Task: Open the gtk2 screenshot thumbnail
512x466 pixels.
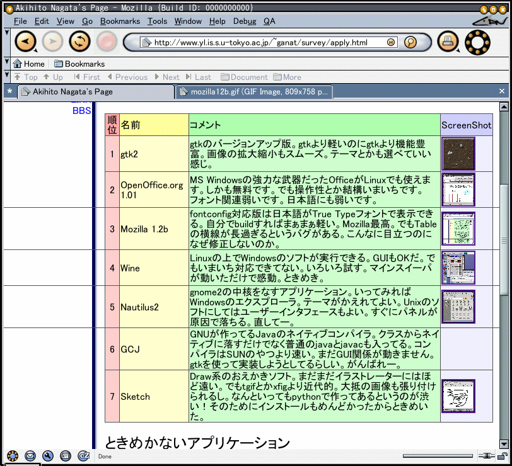Action: pos(458,154)
